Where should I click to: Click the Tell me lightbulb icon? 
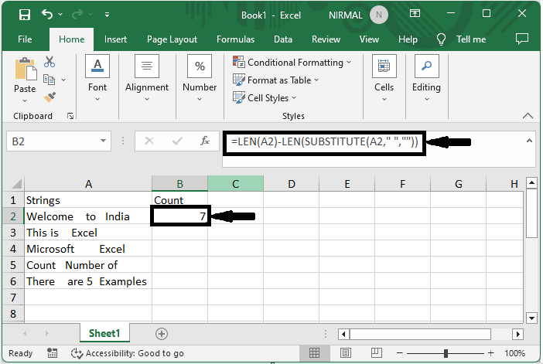[442, 39]
